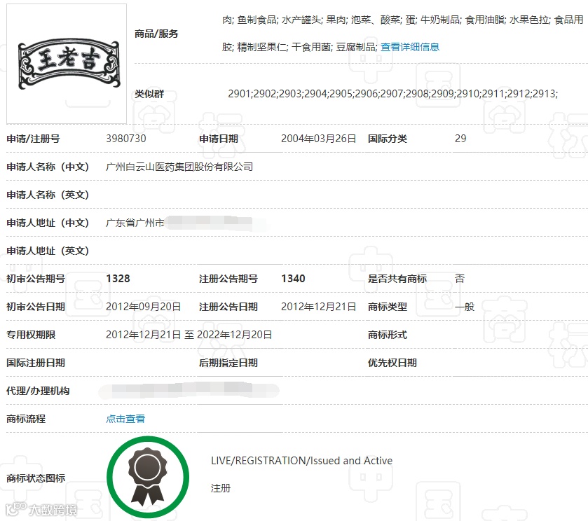This screenshot has width=588, height=521.
Task: Select applicant name 广州白云山医药集团股份有限公司
Action: point(179,167)
